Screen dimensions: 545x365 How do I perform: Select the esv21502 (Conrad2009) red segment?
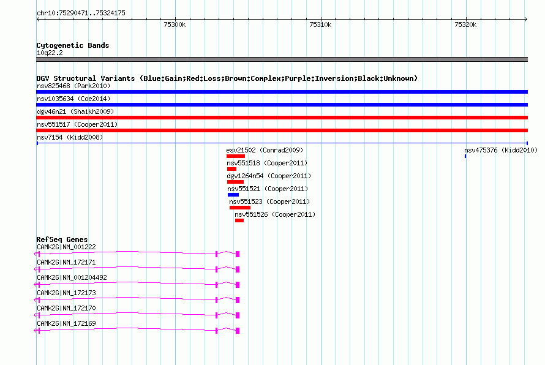(236, 156)
